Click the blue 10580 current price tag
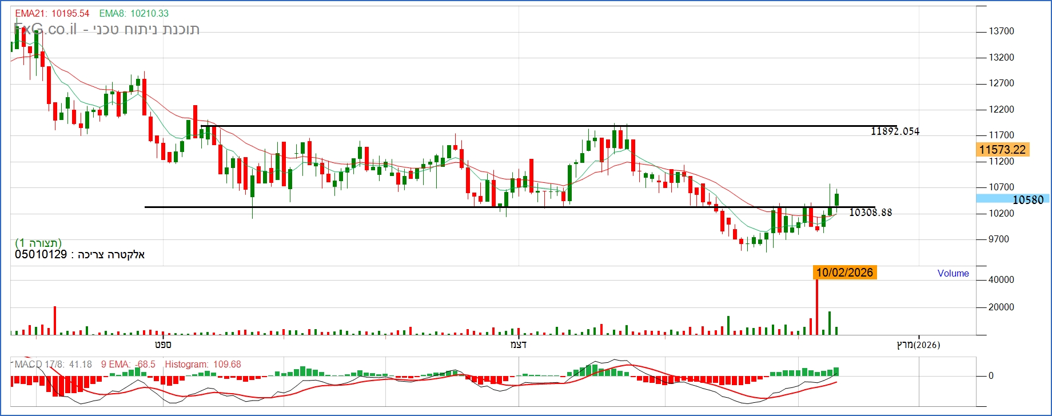Screen dimensions: 1052x416 pyautogui.click(x=1013, y=199)
